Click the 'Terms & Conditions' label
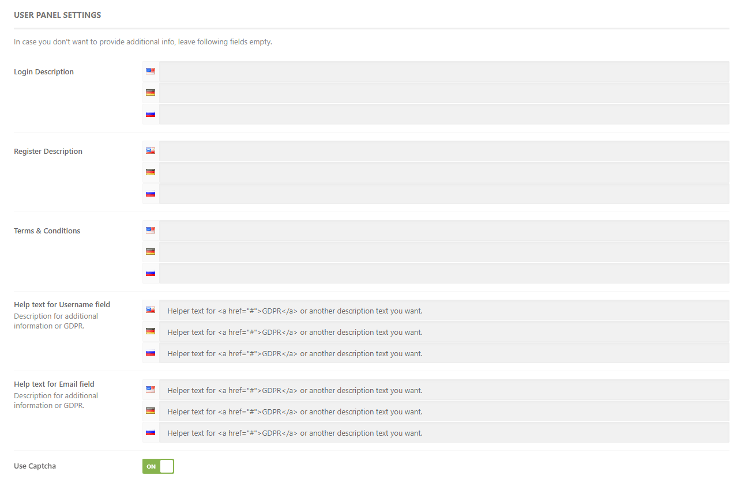Viewport: 741px width, 487px height. (47, 231)
